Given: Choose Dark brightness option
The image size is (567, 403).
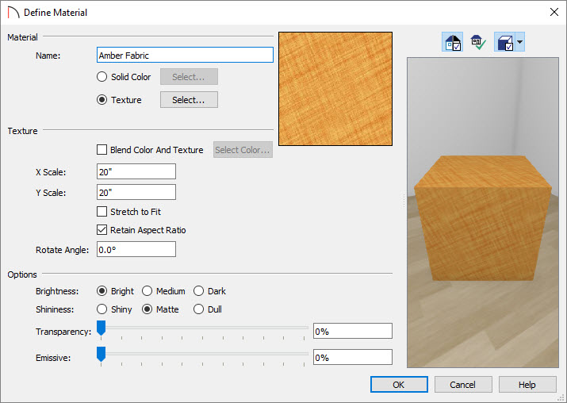Looking at the screenshot, I should click(198, 291).
